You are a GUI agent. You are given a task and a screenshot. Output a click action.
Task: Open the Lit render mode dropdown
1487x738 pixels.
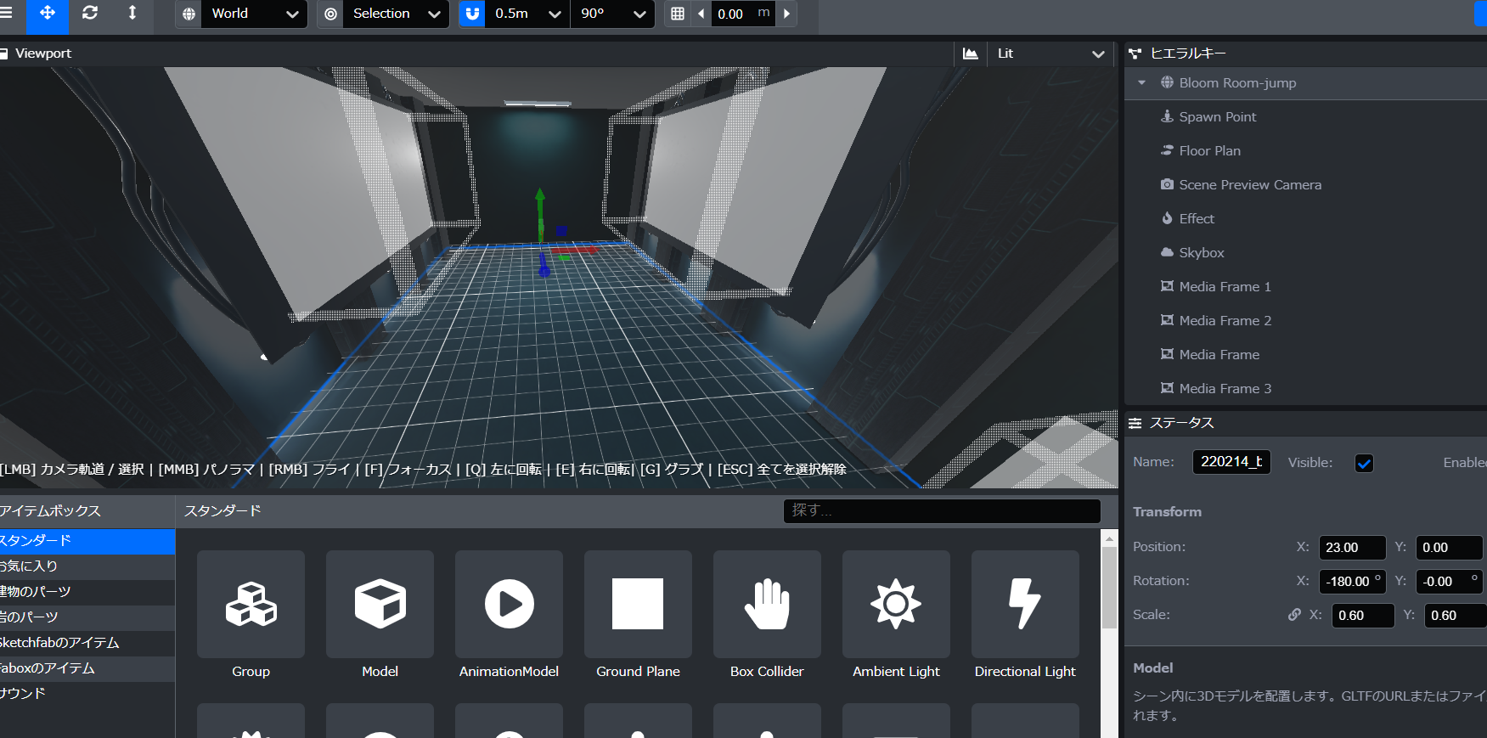coord(1051,54)
